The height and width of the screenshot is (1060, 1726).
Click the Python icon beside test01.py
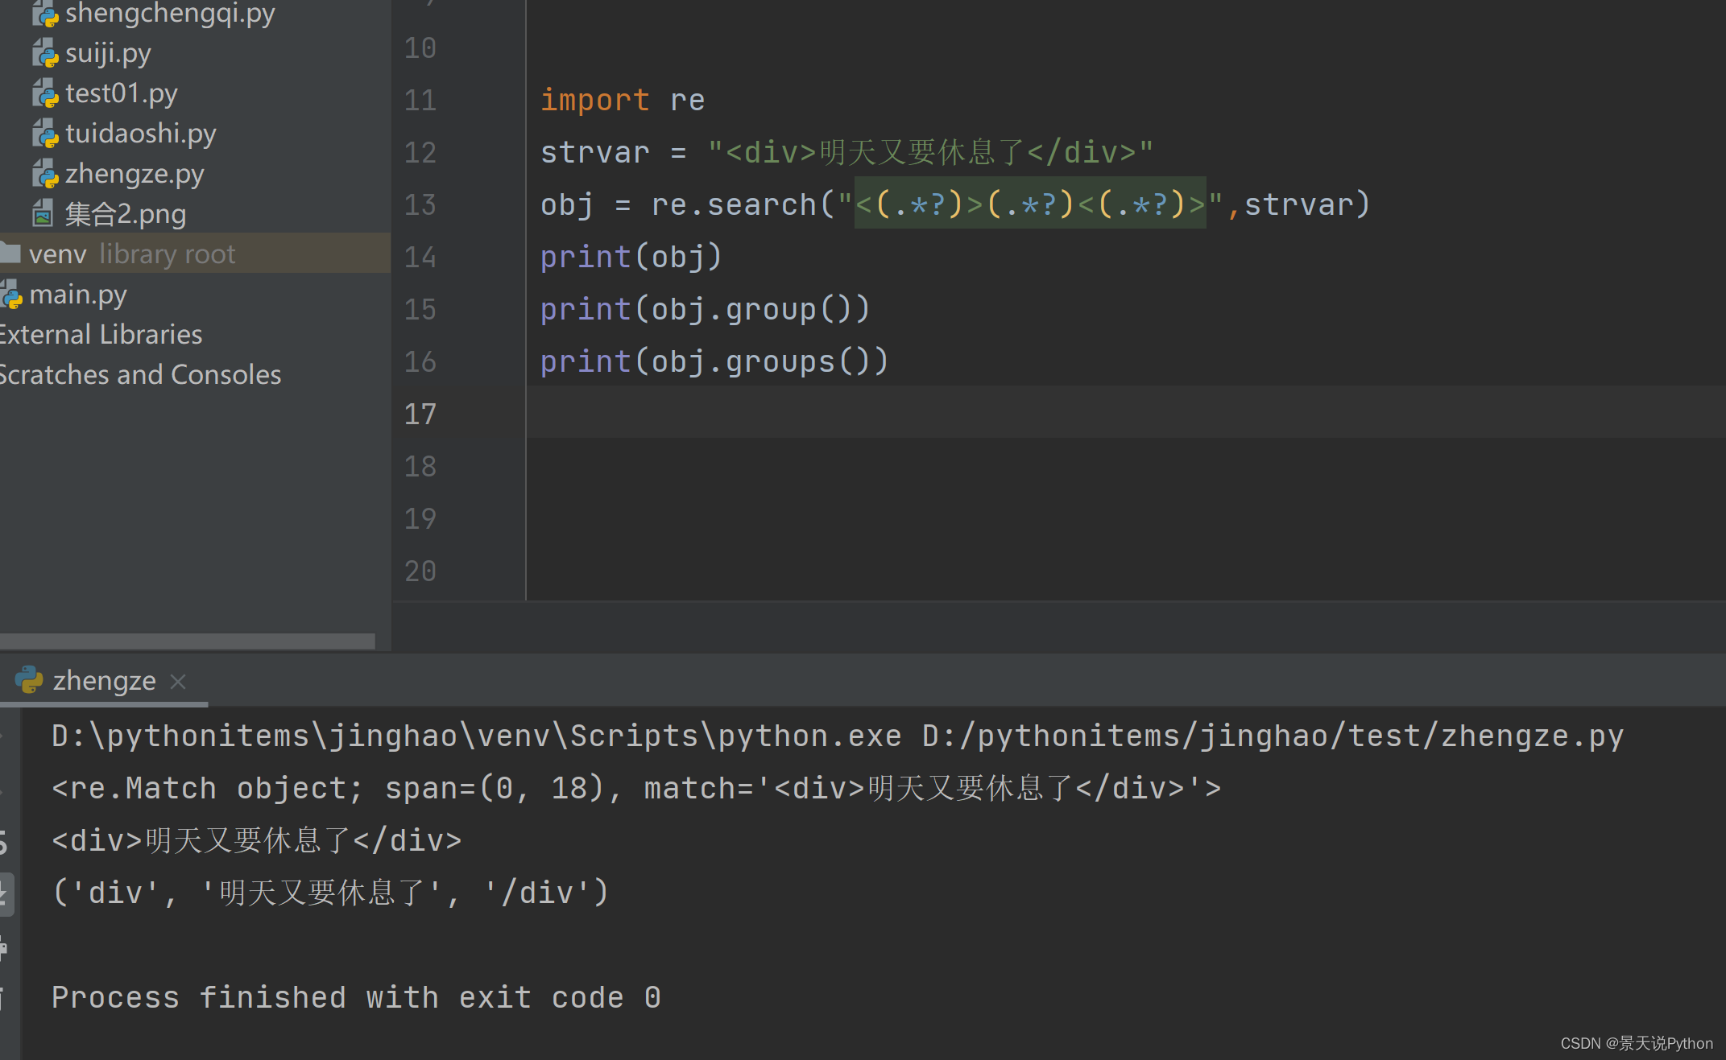pos(45,94)
